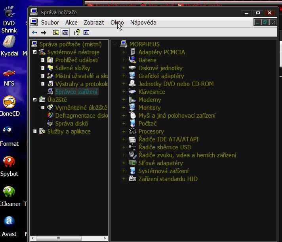
Task: Select Správce zařízení in the left tree
Action: 76,92
